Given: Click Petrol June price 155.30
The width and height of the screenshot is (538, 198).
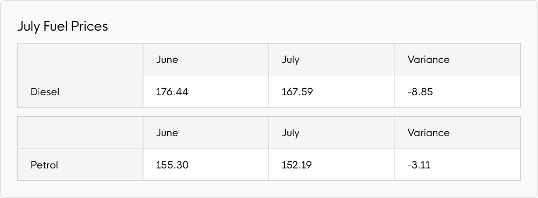Looking at the screenshot, I should click(172, 165).
